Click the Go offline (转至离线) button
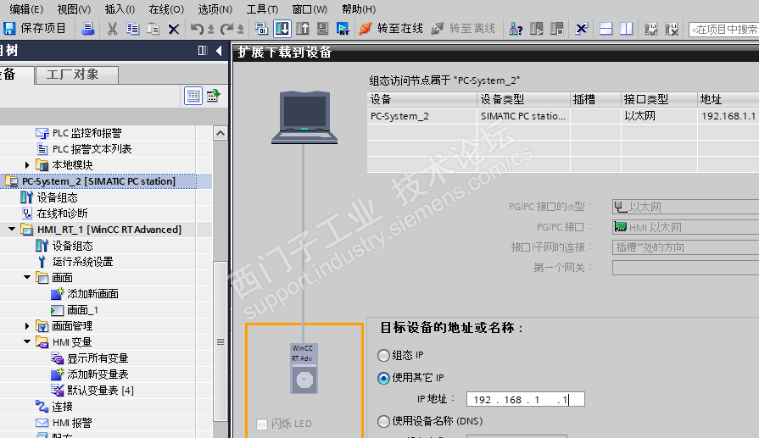Screen dimensions: 759x438 pos(463,29)
